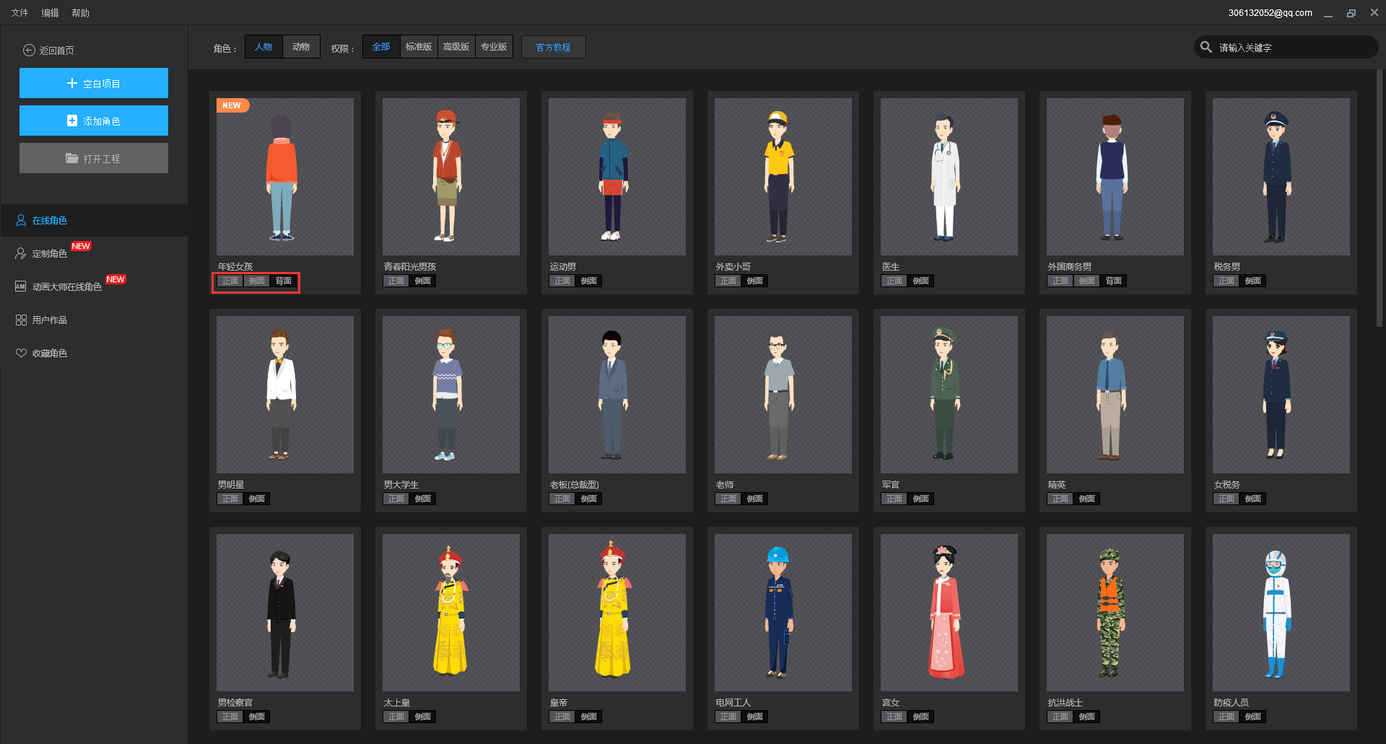Select the 医生 character thumbnail
This screenshot has height=744, width=1386.
(x=949, y=177)
